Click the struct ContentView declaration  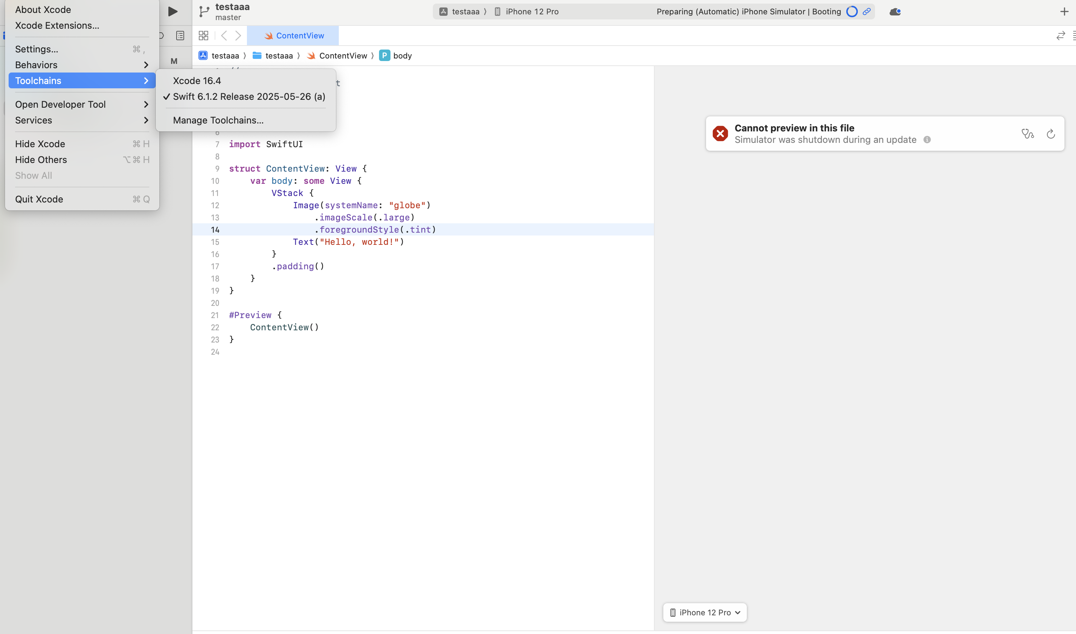298,169
